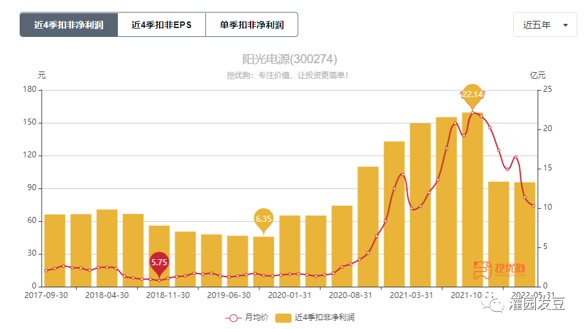
Task: Click the x-axis label 2017-09-30
Action: (x=46, y=295)
